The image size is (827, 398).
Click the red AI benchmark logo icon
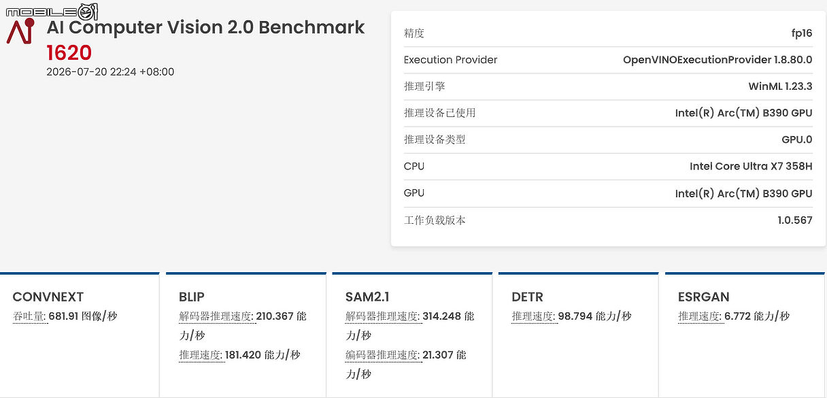click(20, 31)
